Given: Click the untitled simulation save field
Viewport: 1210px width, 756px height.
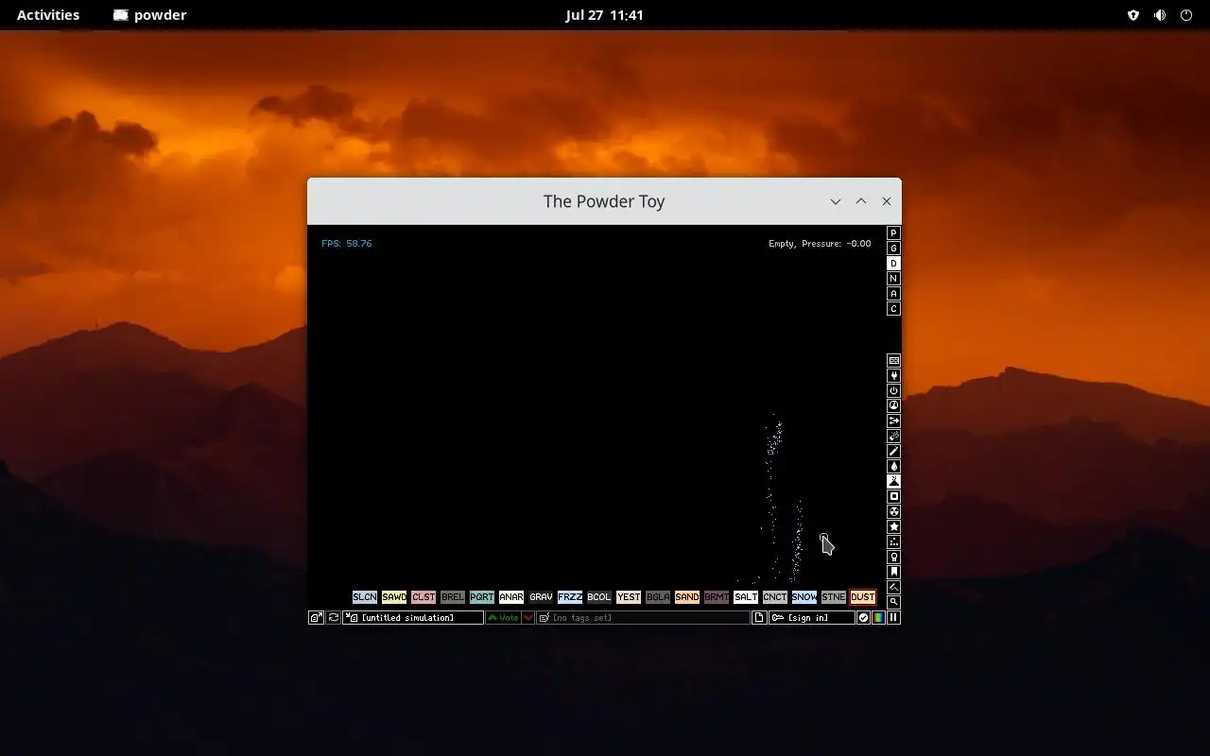Looking at the screenshot, I should (x=413, y=618).
